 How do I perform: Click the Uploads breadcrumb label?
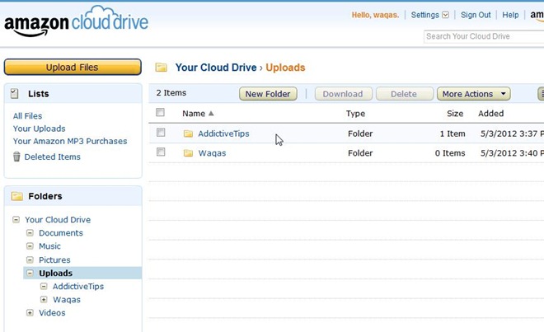(x=285, y=68)
